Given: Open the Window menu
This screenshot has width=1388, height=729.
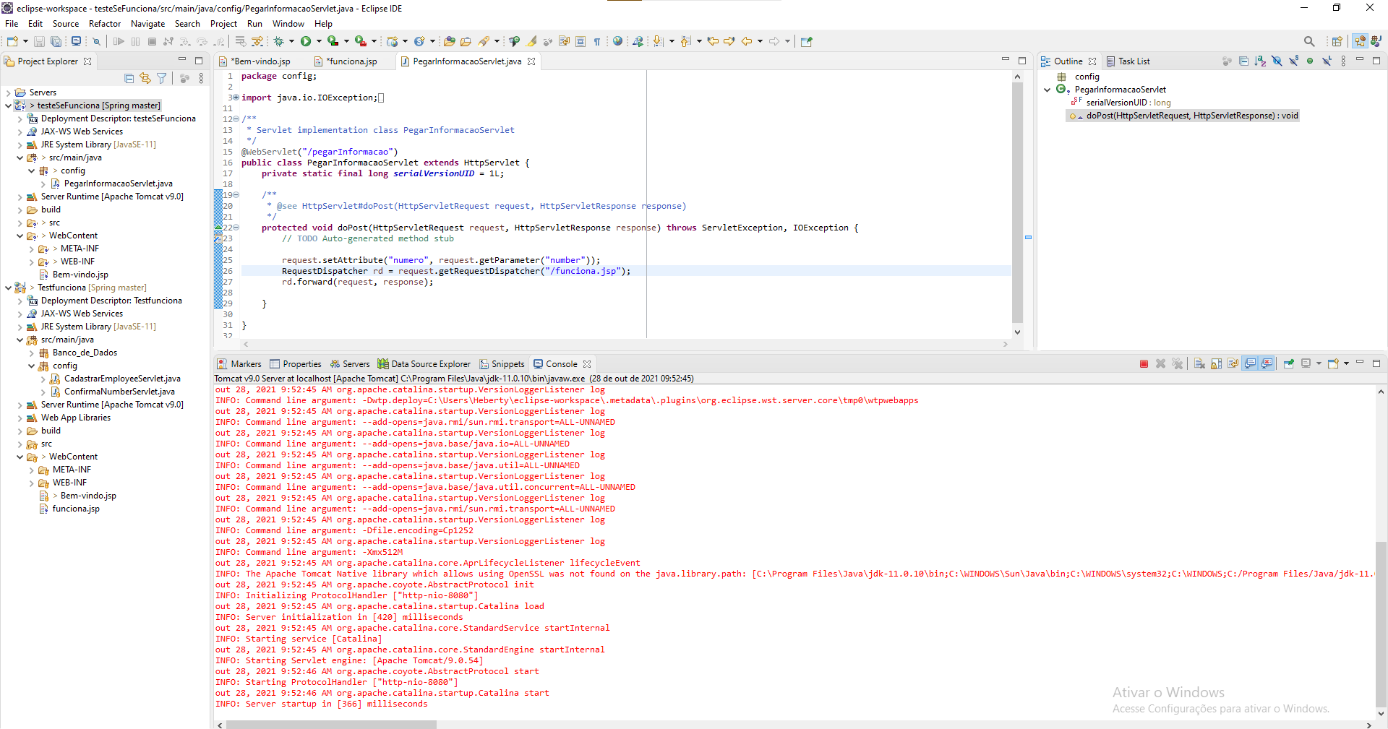Looking at the screenshot, I should 288,24.
